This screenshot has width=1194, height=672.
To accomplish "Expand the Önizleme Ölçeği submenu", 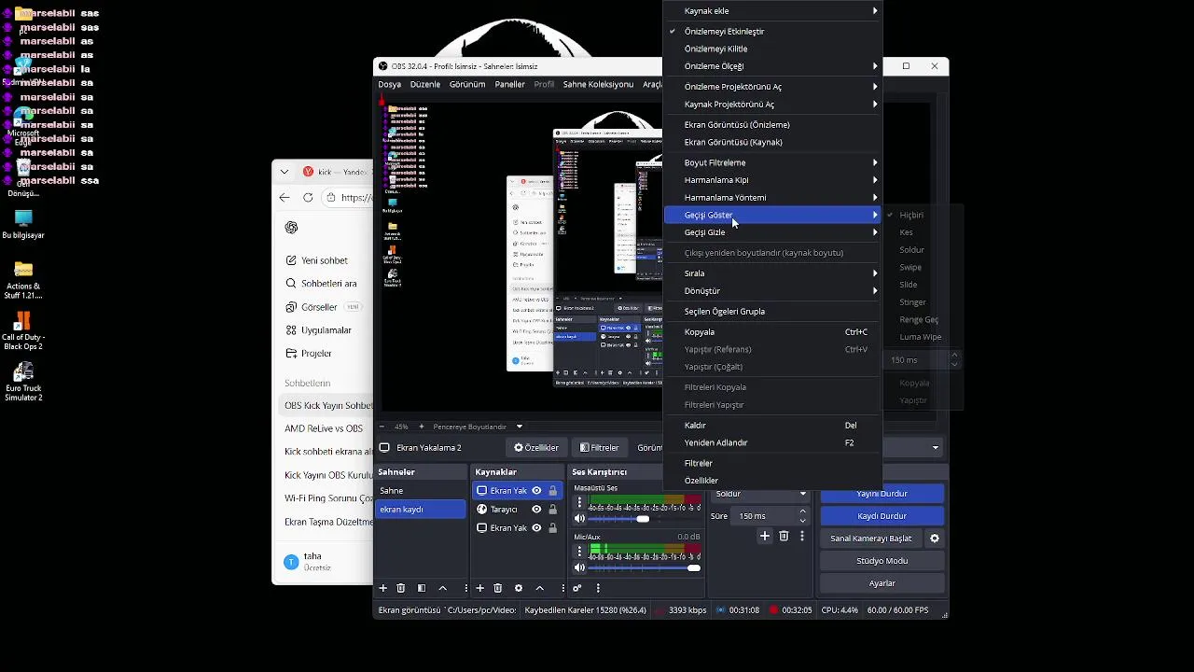I will (x=772, y=66).
